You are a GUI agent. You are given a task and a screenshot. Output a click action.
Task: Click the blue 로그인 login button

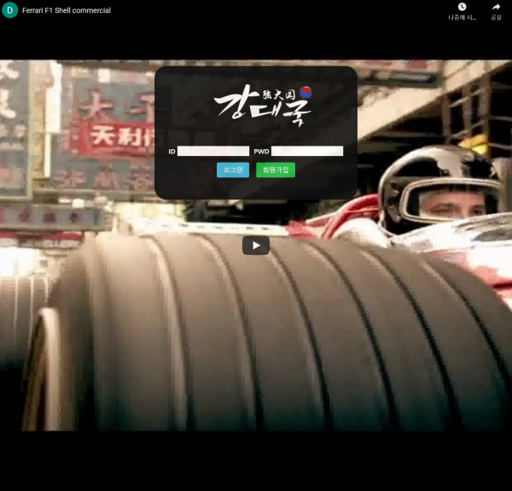click(233, 170)
